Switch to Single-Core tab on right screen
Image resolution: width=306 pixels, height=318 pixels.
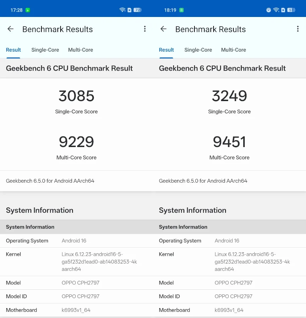tap(198, 50)
